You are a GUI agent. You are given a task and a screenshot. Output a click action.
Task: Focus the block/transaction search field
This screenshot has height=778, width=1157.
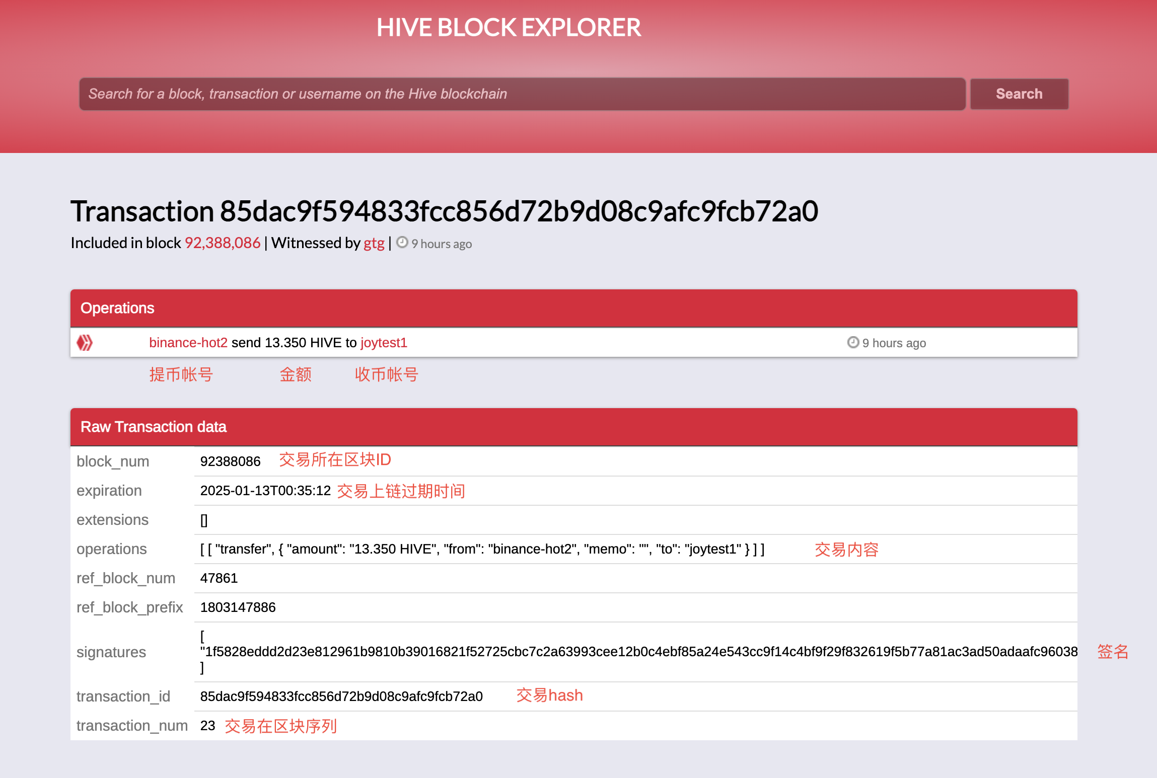coord(522,94)
